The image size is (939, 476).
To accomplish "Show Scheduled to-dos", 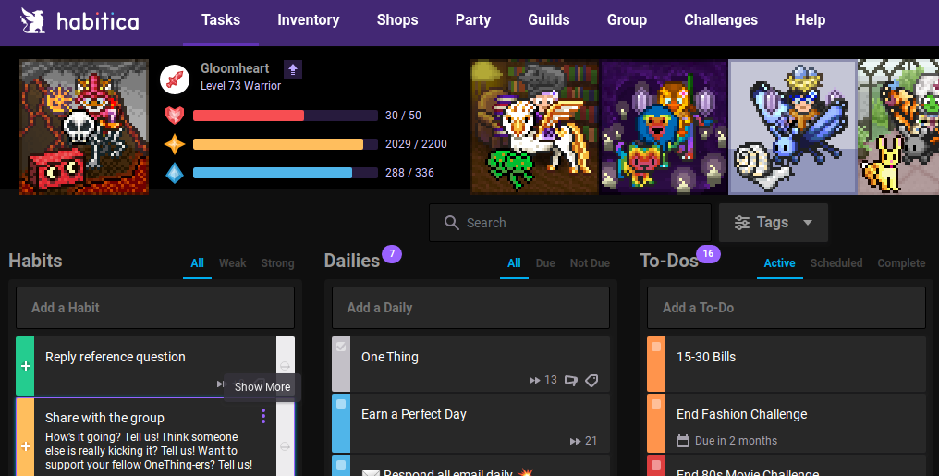I will (x=836, y=263).
